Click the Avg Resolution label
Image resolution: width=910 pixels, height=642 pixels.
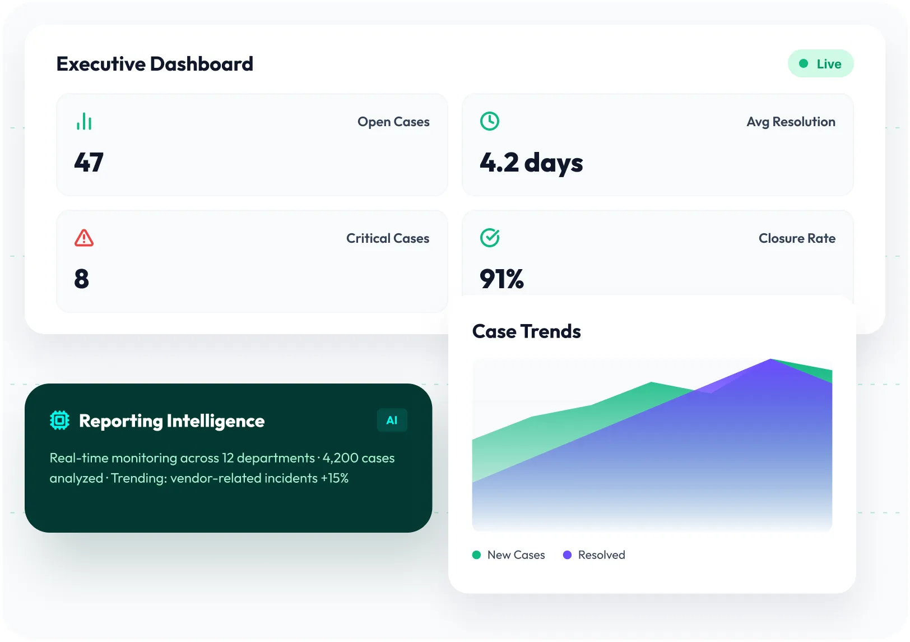pos(791,122)
